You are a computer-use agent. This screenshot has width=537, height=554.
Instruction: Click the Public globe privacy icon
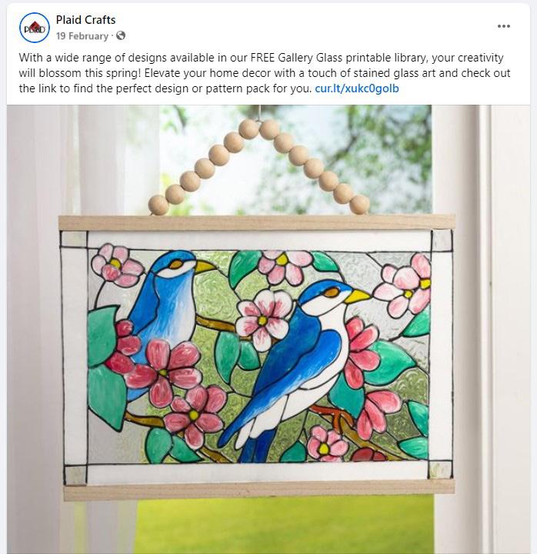pos(121,35)
